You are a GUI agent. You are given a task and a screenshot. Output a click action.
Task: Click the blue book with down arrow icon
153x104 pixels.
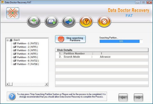(69, 21)
